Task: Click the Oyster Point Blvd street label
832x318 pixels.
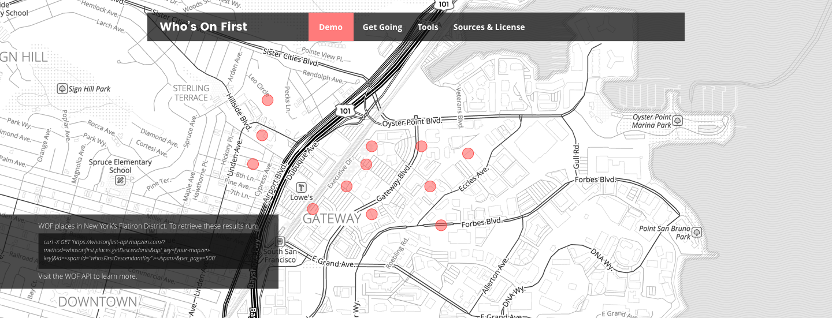Action: (412, 122)
